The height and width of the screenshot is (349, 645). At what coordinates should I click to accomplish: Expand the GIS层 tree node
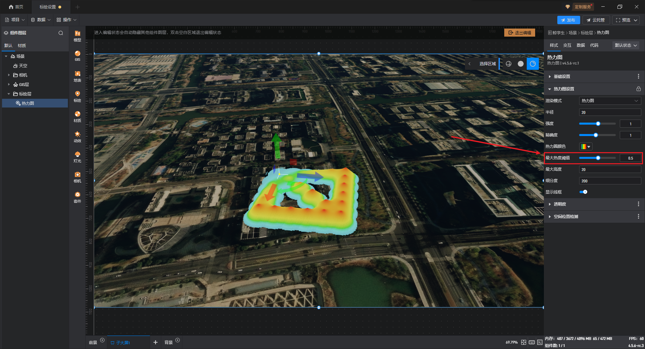[x=9, y=85]
